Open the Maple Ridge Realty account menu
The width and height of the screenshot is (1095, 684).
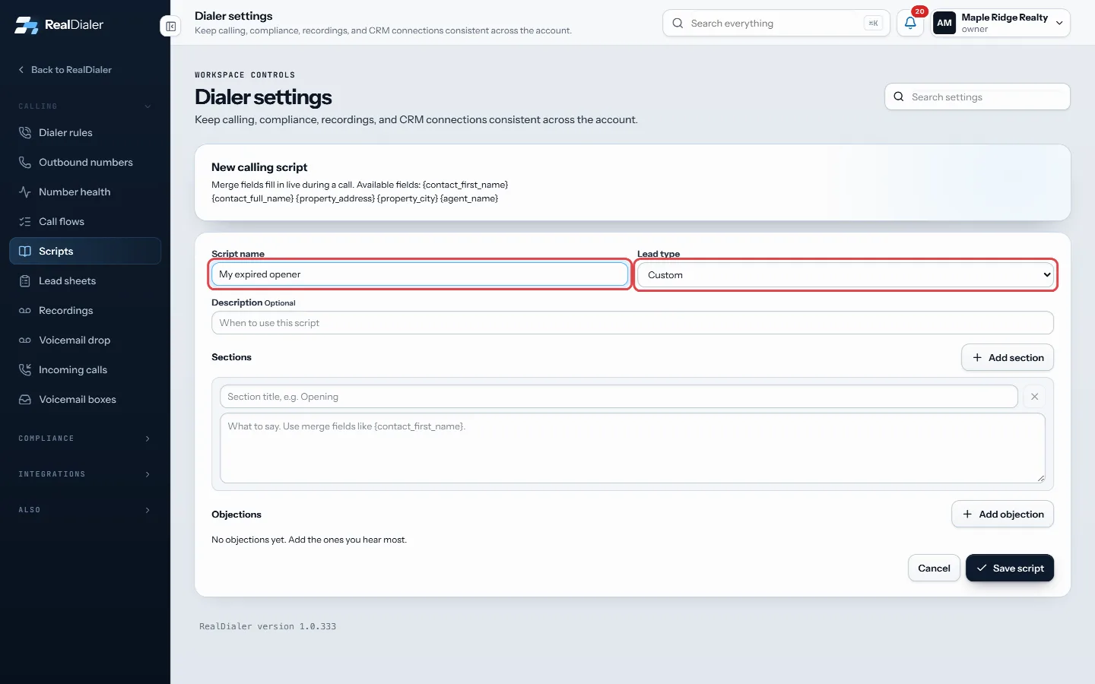pyautogui.click(x=1001, y=24)
